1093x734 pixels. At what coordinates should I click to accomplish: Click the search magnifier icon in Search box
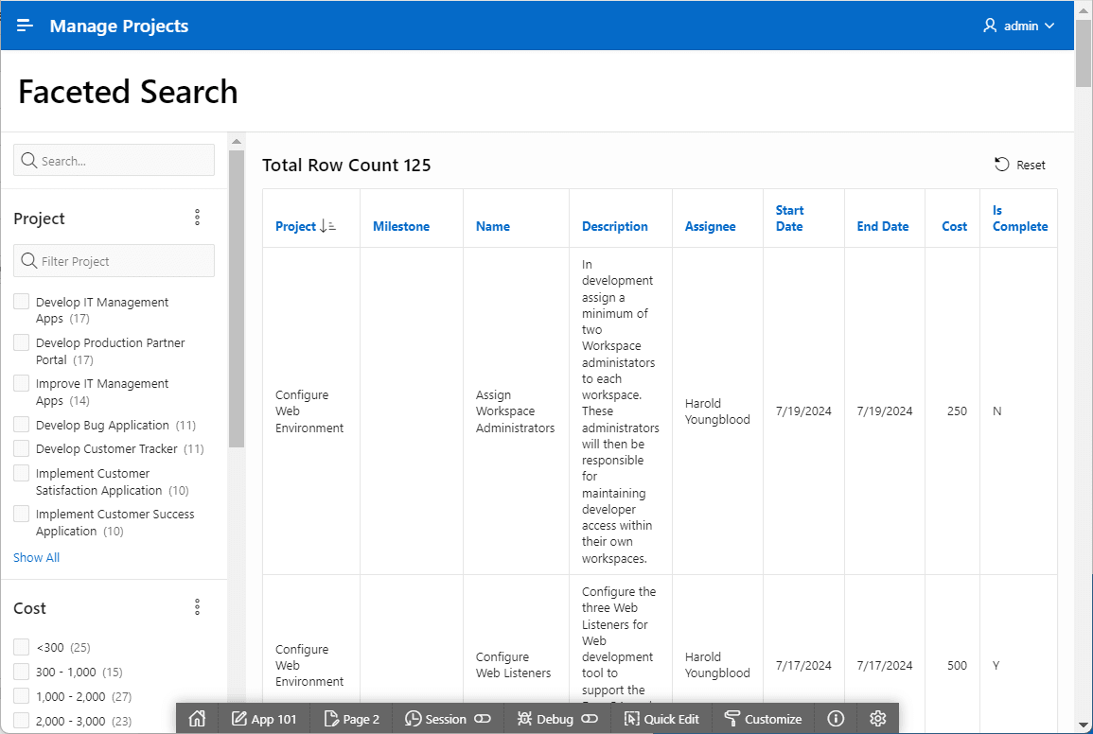coord(28,160)
